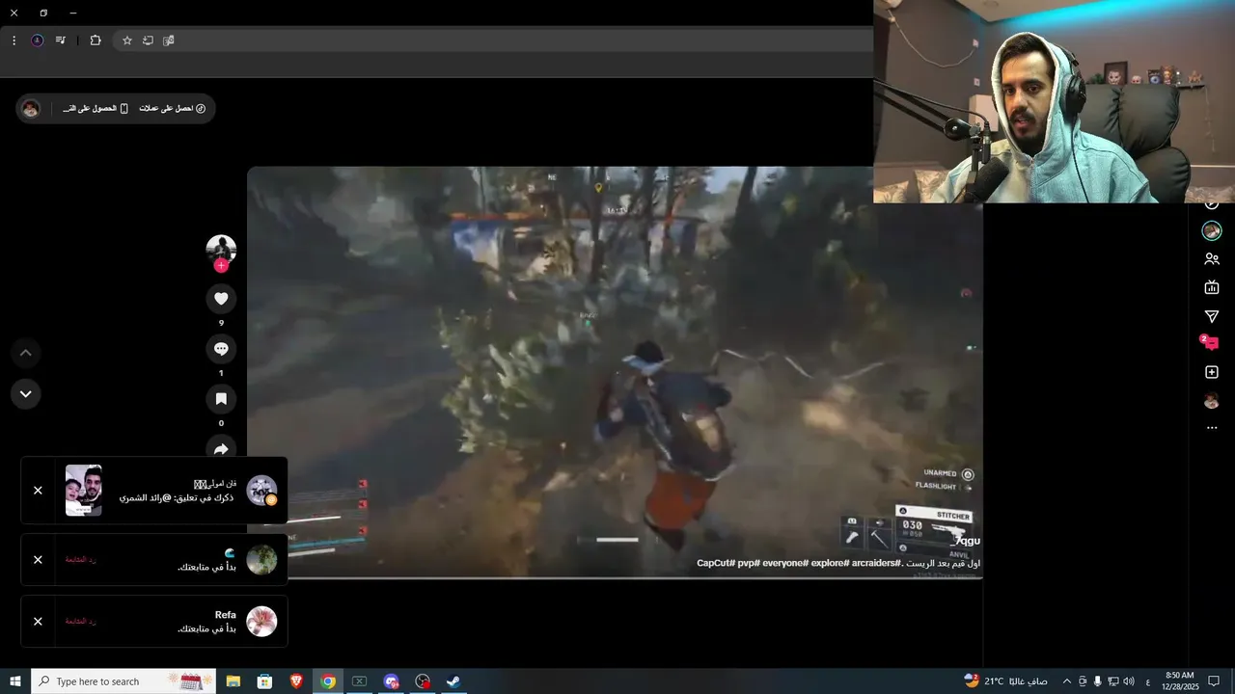The image size is (1235, 694).
Task: Open Activity inbox icon with red badge
Action: tap(1211, 343)
